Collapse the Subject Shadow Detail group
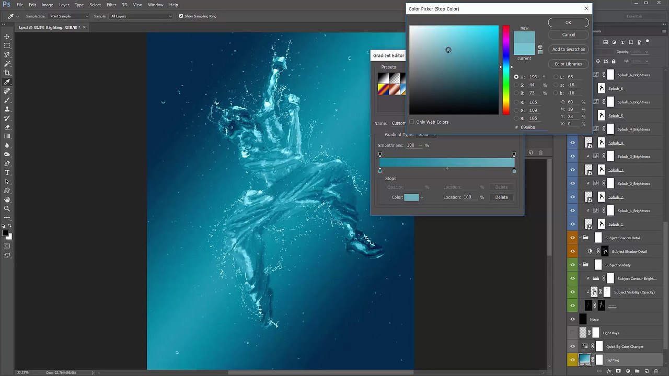This screenshot has height=376, width=669. tap(580, 238)
